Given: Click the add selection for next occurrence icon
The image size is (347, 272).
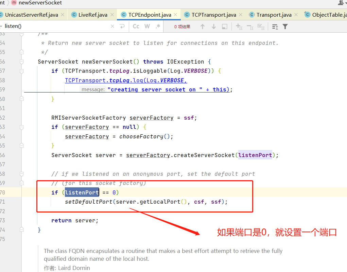Looking at the screenshot, I should coord(239,27).
